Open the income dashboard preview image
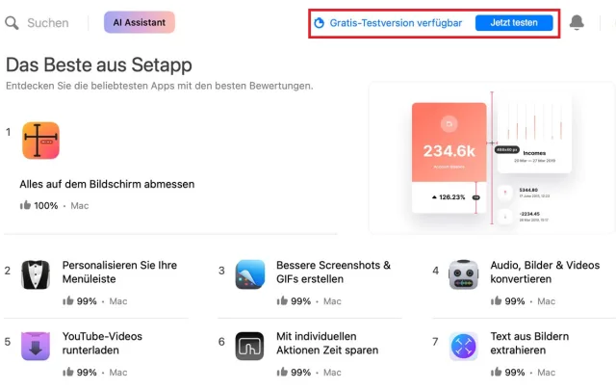616x389 pixels. pyautogui.click(x=491, y=157)
